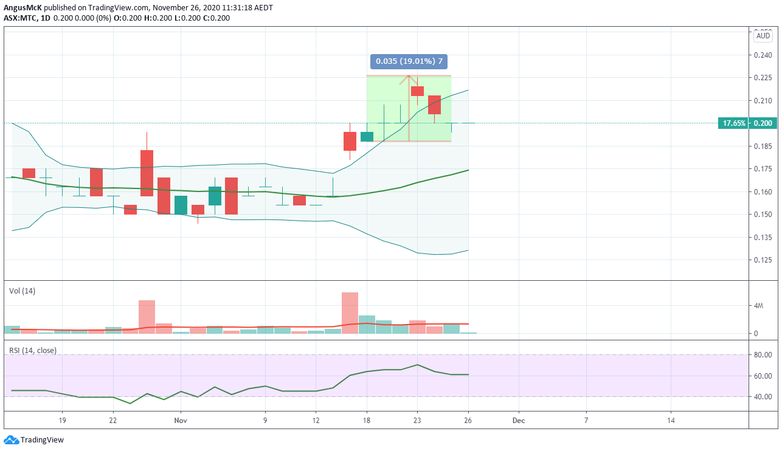Screen dimensions: 782x451
Task: Click the 4M volume axis label
Action: [758, 306]
